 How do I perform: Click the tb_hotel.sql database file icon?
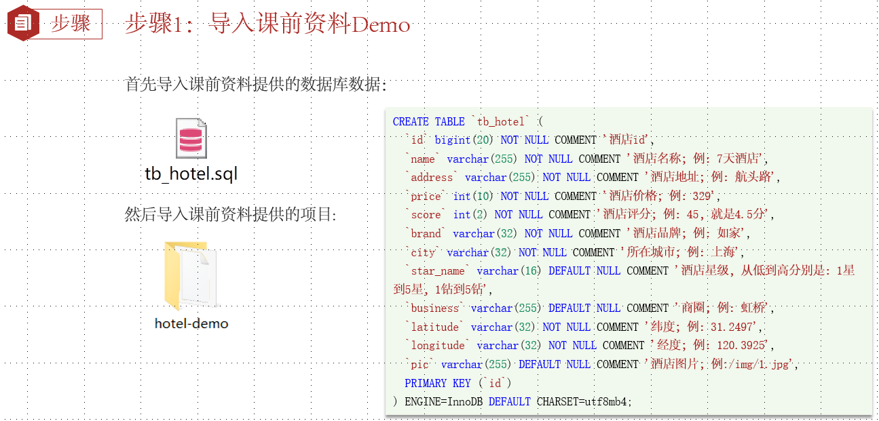[191, 138]
